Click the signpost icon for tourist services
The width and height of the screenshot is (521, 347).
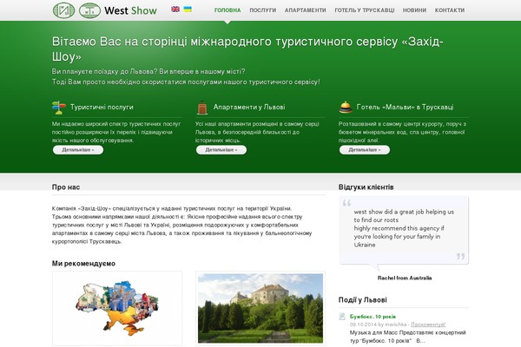coord(59,108)
